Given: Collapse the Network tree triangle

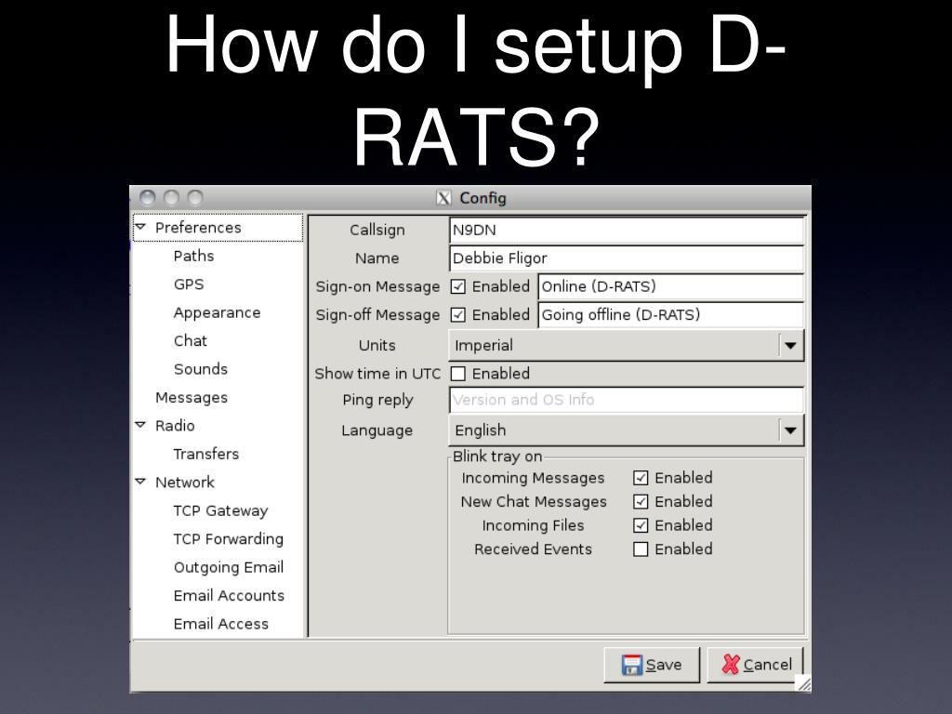Looking at the screenshot, I should tap(141, 482).
